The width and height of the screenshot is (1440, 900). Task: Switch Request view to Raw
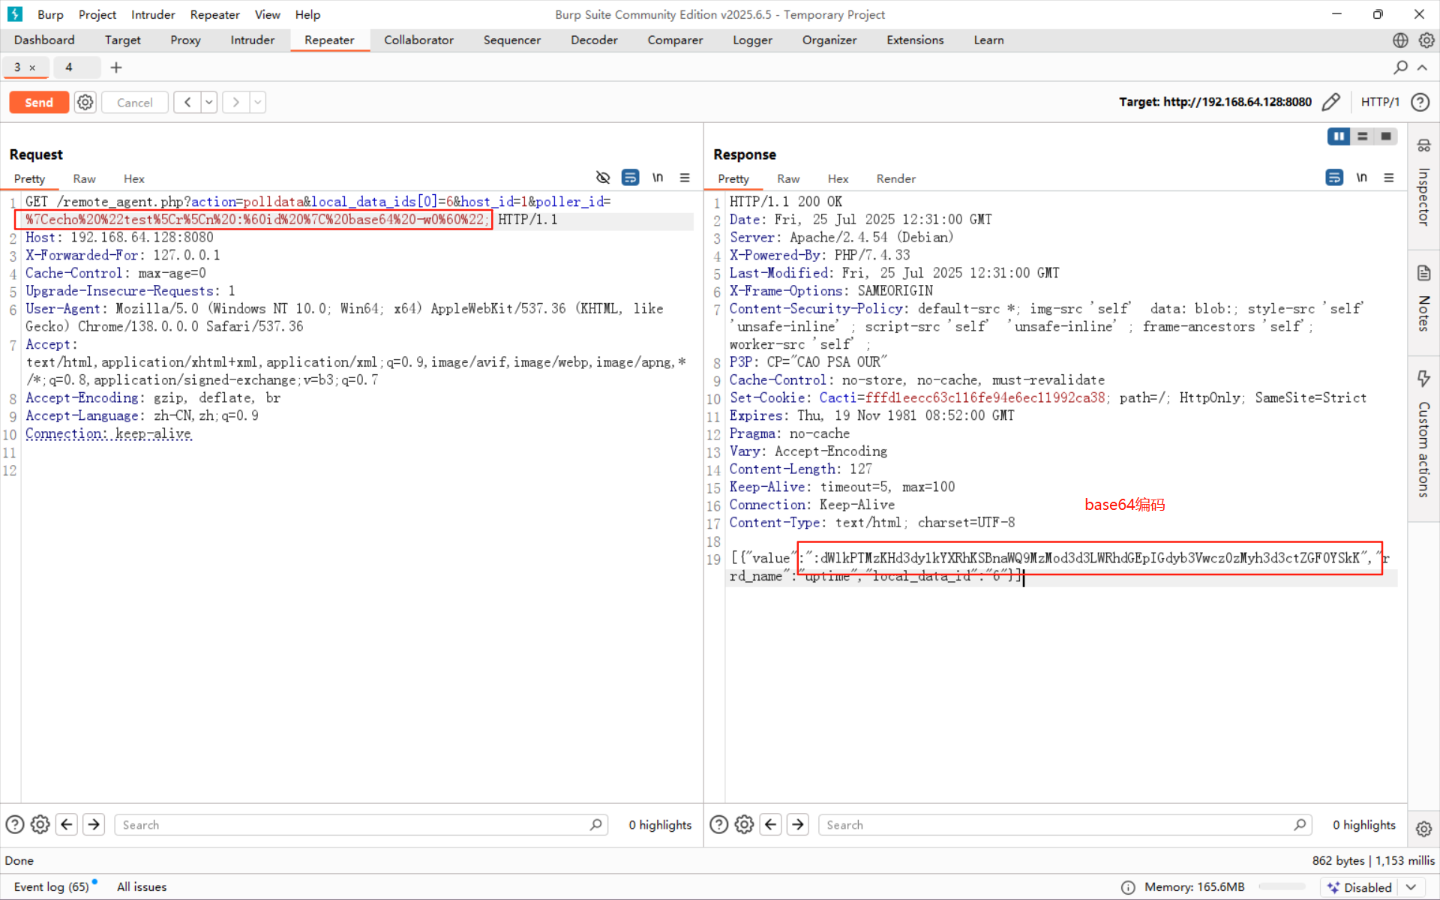click(x=84, y=178)
